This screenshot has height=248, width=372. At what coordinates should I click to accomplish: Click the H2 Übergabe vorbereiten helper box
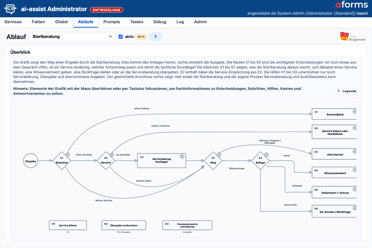tap(124, 225)
